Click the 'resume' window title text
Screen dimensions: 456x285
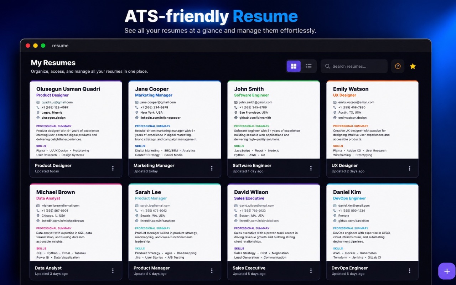(x=60, y=46)
